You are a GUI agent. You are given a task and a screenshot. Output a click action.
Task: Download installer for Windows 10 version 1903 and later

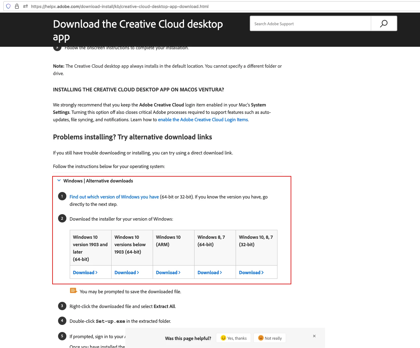(85, 273)
